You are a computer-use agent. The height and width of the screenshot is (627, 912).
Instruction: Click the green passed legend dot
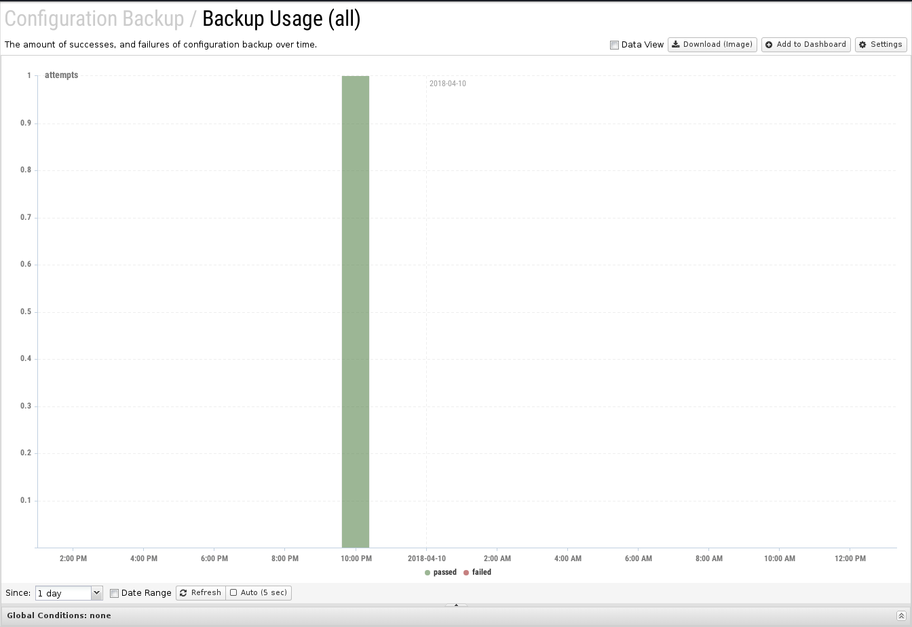point(427,573)
